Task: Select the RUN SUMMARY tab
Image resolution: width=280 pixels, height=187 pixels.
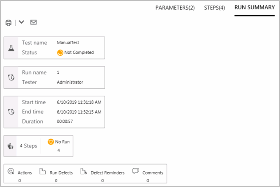Action: tap(254, 7)
